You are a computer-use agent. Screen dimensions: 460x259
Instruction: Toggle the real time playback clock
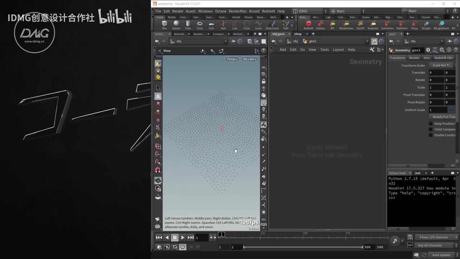pos(183,247)
